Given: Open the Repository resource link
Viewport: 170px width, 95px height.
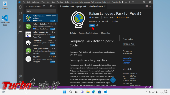Looking at the screenshot, I should [x=127, y=60].
